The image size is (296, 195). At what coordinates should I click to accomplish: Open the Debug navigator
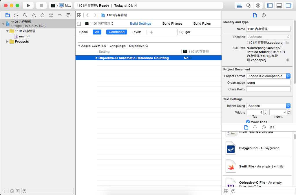tap(51, 15)
